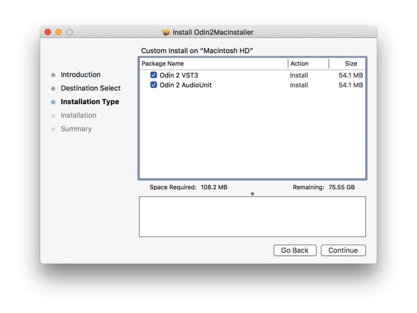Select the Introduction step in sidebar
The width and height of the screenshot is (417, 313).
(80, 74)
